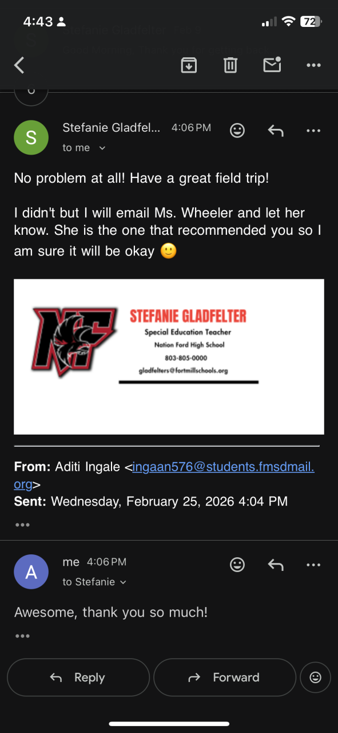Viewport: 338px width, 733px height.
Task: Open the ingaan576@students.fmsdmail.org email link
Action: tap(165, 475)
